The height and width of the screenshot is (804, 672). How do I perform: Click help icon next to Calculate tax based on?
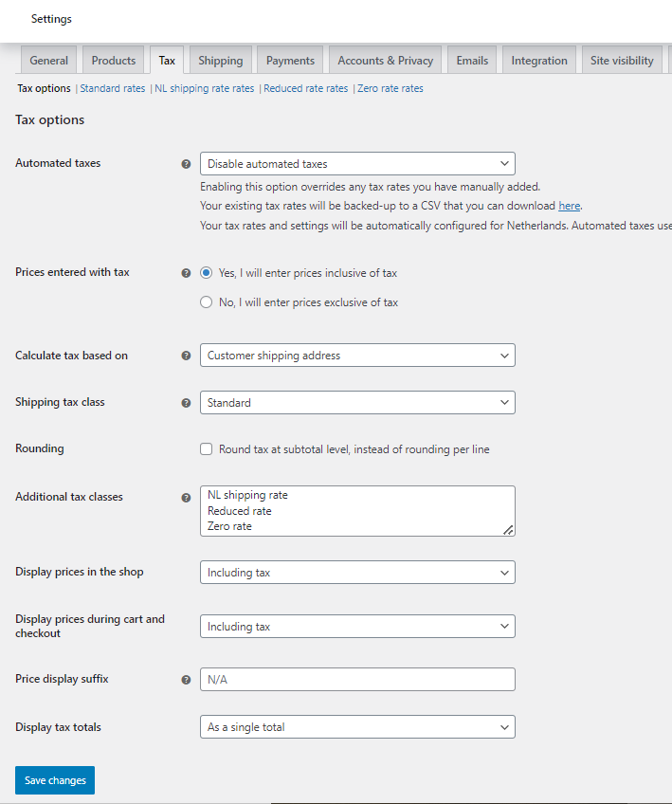click(x=186, y=356)
